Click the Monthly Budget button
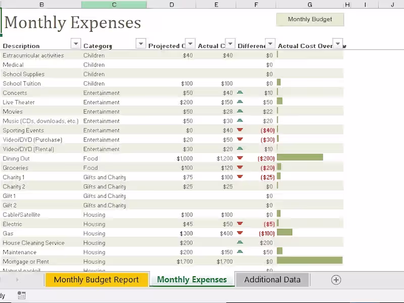 point(310,19)
